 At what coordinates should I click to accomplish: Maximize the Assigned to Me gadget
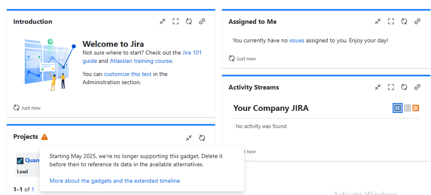click(391, 21)
